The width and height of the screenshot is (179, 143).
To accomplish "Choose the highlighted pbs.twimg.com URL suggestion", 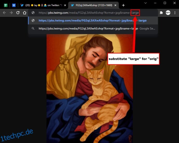I will tap(93, 21).
